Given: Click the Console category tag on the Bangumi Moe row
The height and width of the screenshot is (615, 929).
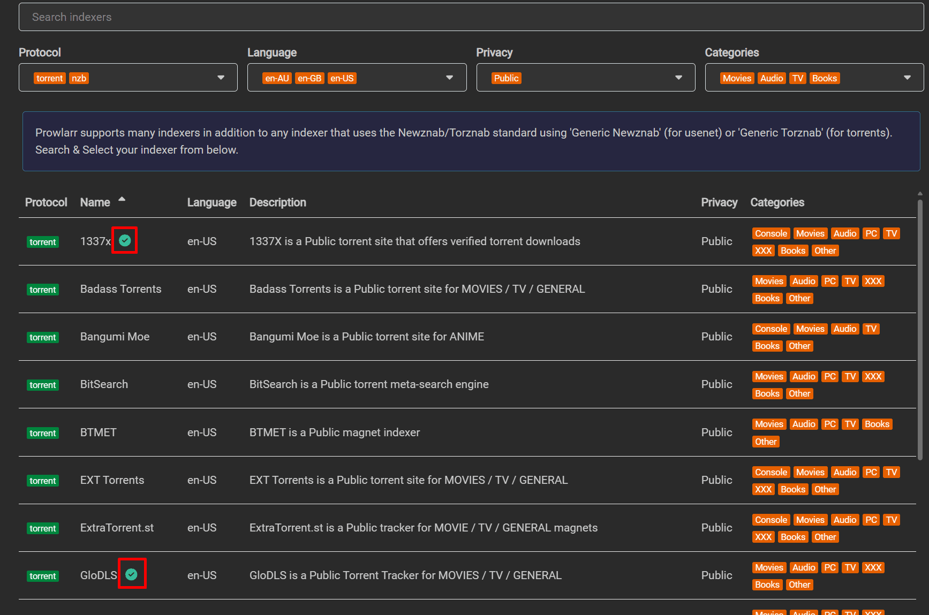Looking at the screenshot, I should [x=771, y=329].
